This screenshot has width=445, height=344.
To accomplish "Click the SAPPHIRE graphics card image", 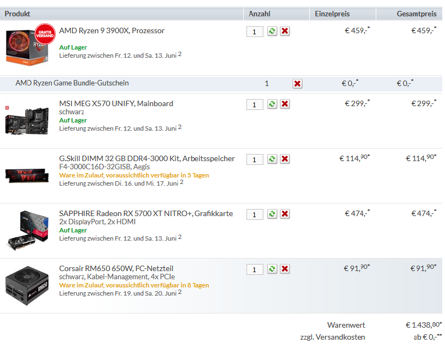I will (28, 229).
